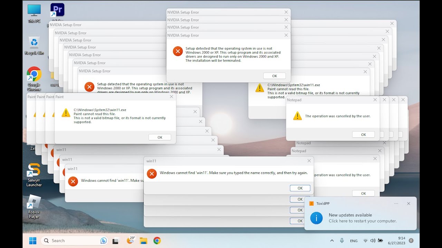The height and width of the screenshot is (248, 442).
Task: Click the red error icon in front win11 dialog
Action: [152, 174]
